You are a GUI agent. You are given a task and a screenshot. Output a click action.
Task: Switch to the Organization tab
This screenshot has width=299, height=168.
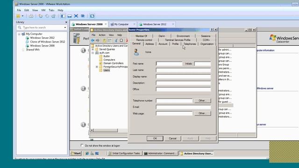pos(207,44)
